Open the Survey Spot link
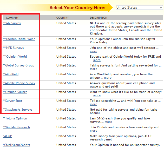 tap(13, 101)
